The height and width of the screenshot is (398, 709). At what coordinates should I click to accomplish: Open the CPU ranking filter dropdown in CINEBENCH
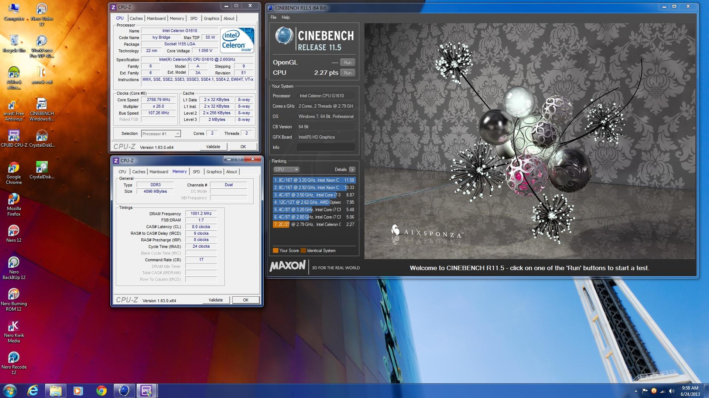[x=286, y=170]
